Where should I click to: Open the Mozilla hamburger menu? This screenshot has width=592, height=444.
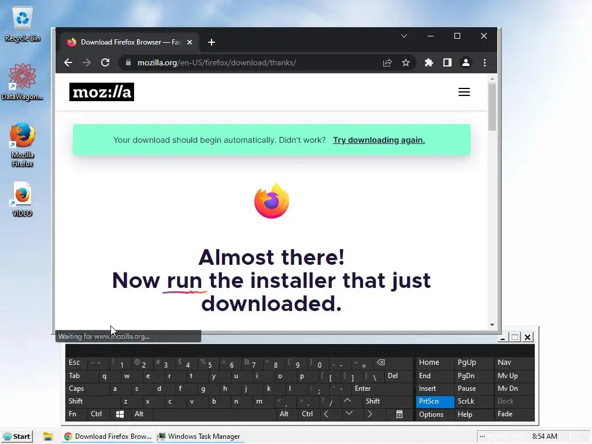tap(464, 92)
